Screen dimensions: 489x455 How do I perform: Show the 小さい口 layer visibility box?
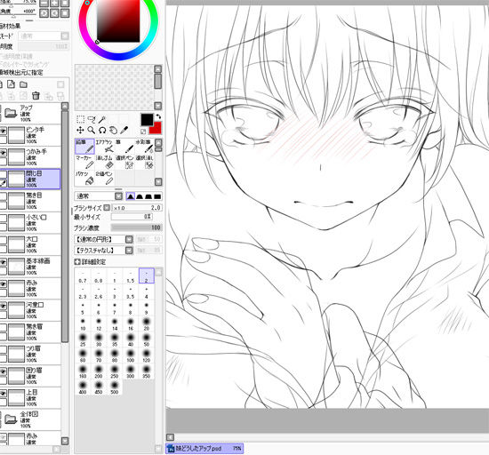(x=3, y=219)
